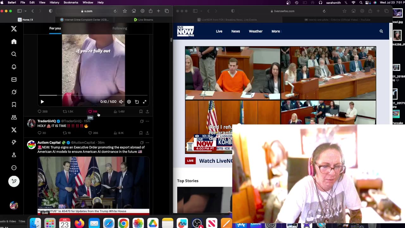
Task: Open X Bookmarks in sidebar
Action: coord(14,104)
